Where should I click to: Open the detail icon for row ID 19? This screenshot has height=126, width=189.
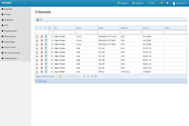coord(46,64)
